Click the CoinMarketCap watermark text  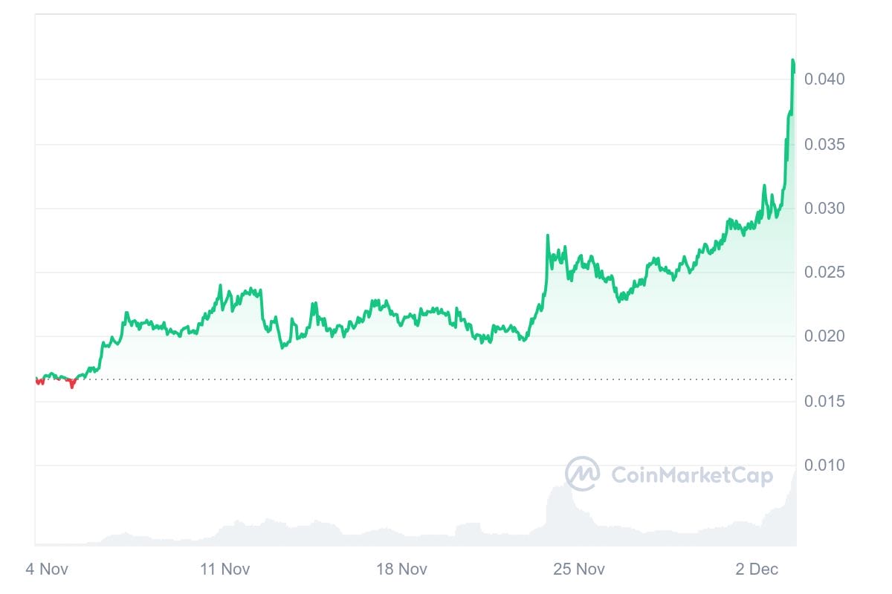692,475
